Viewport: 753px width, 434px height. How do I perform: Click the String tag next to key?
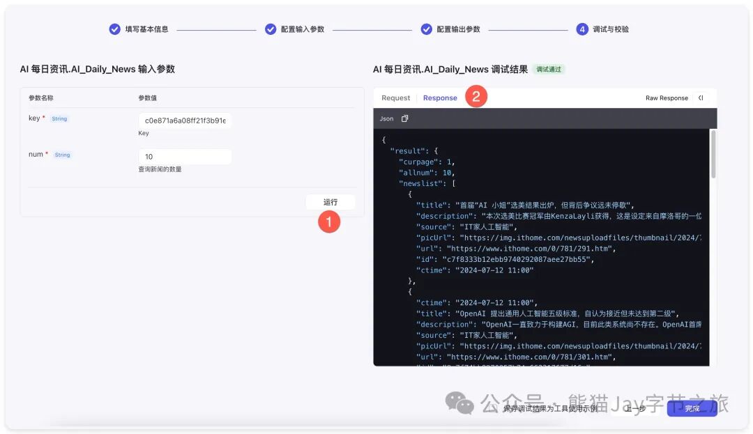point(59,118)
